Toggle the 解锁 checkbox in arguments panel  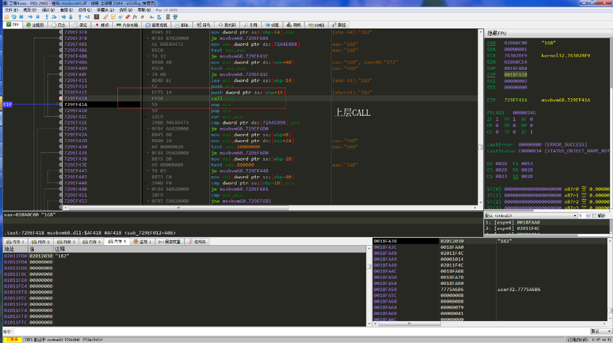coord(593,216)
